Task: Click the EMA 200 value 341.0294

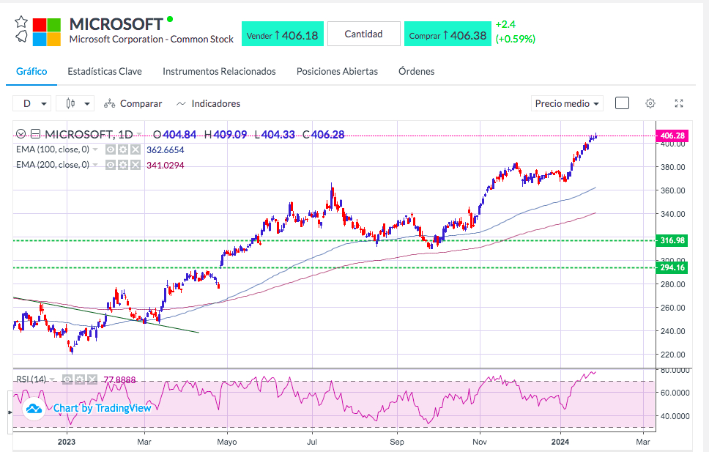Action: 166,165
